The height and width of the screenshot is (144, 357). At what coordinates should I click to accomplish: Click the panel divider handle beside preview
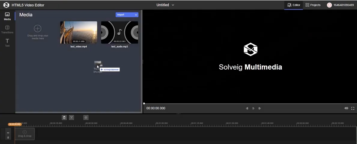143,62
